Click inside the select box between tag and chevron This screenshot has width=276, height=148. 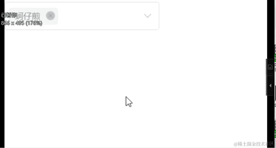pyautogui.click(x=100, y=16)
